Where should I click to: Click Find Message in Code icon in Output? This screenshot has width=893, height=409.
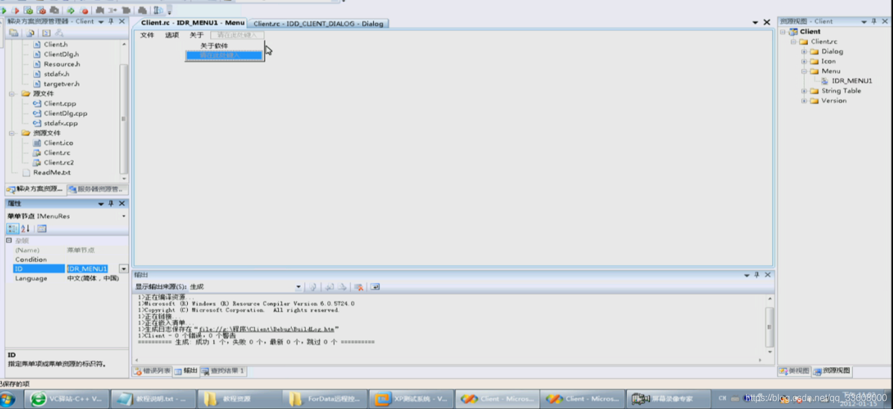(313, 287)
